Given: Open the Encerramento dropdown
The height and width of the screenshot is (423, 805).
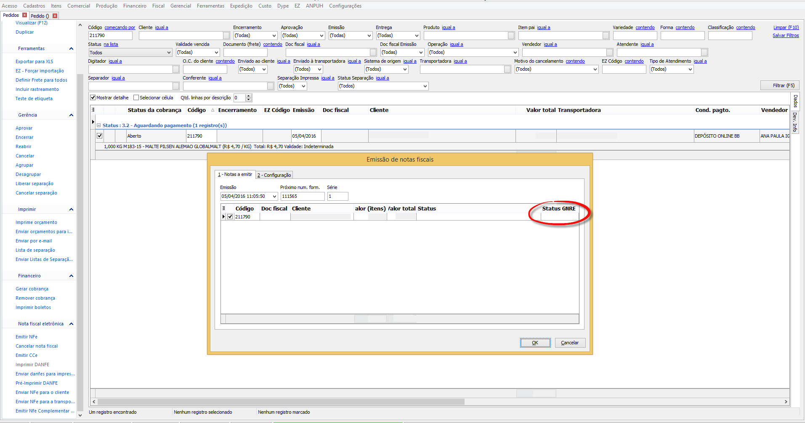Looking at the screenshot, I should point(274,36).
